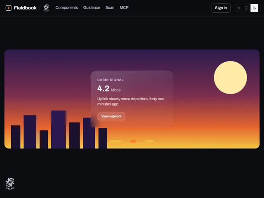Click the 4.2 Mbps speed readout
This screenshot has width=264, height=198.
tap(109, 89)
